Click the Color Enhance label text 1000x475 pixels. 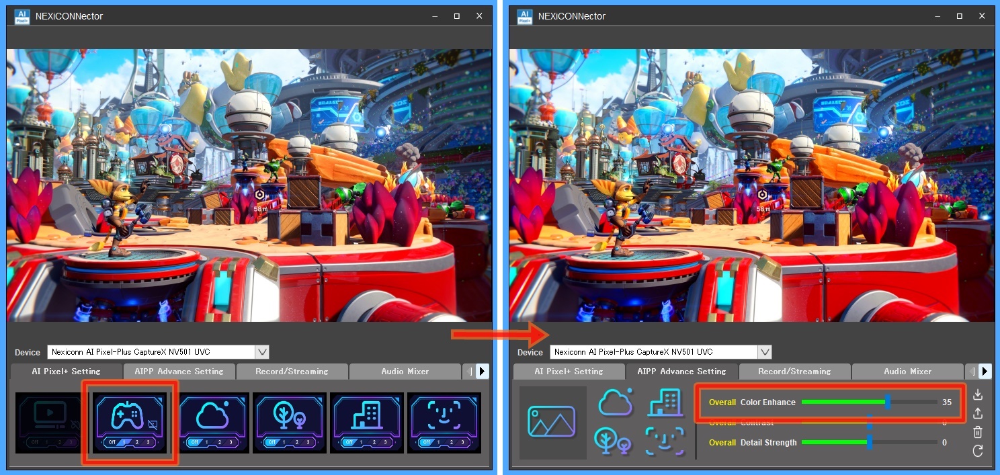coord(768,402)
